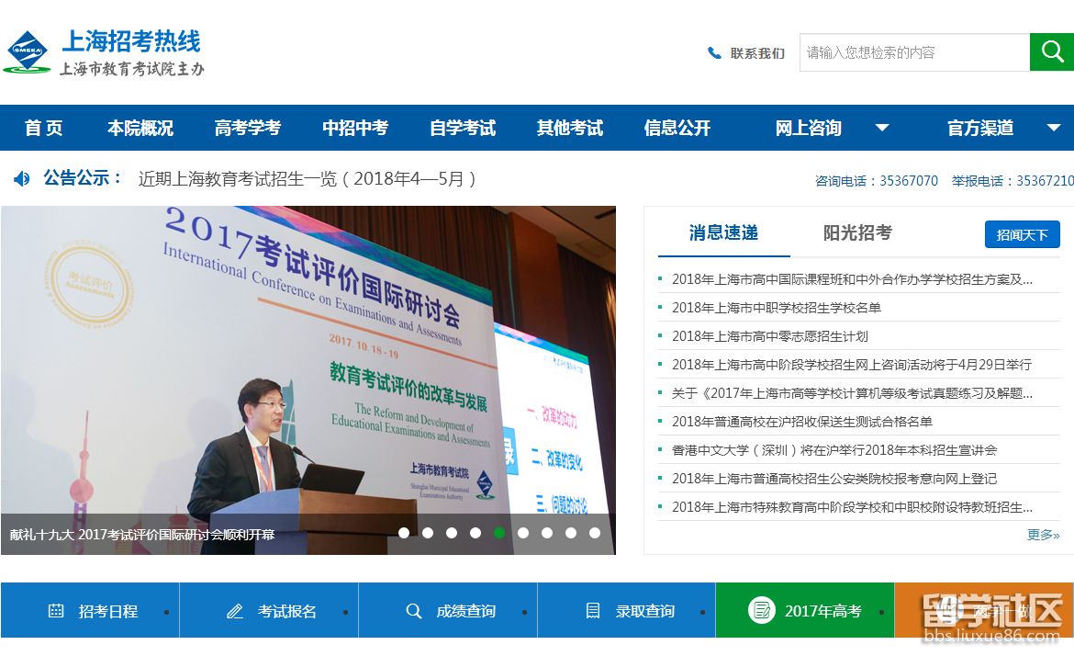1074x656 pixels.
Task: Click the 招闻天下 button
Action: click(1022, 234)
